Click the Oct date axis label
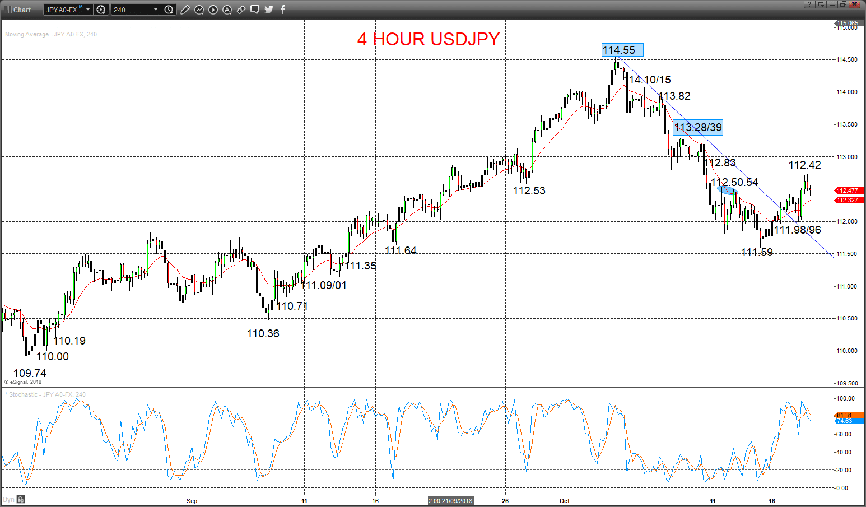 pos(564,501)
